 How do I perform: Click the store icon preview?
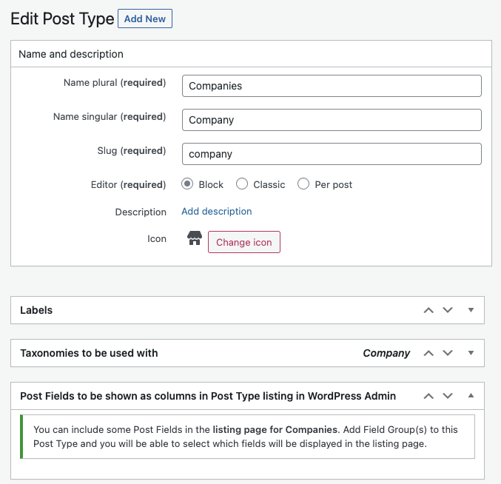195,238
